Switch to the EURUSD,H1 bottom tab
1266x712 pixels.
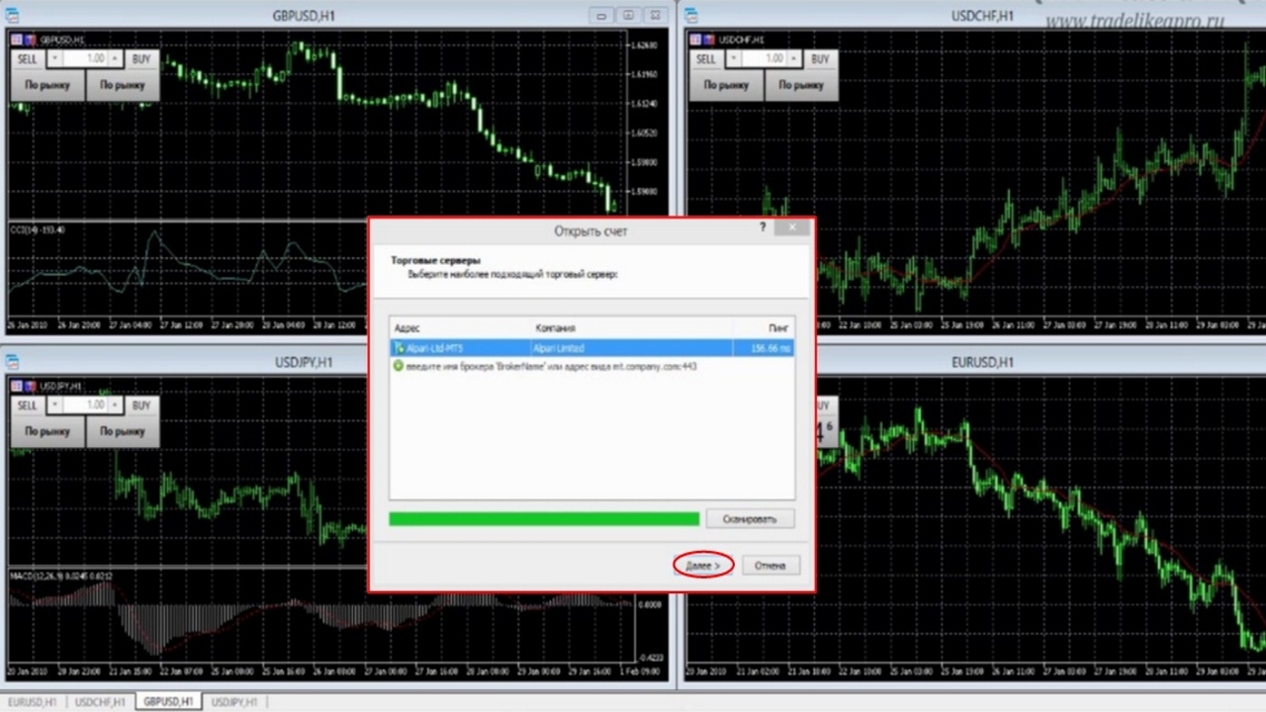coord(33,702)
